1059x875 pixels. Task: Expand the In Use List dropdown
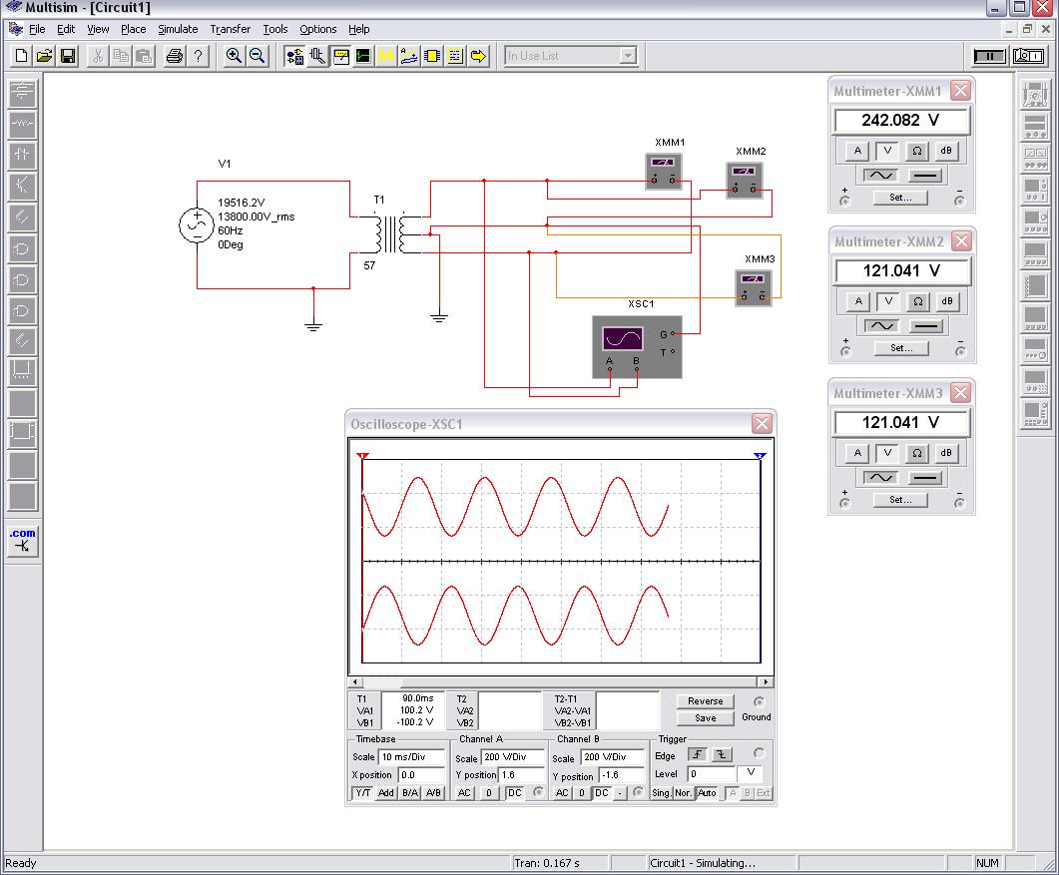coord(628,56)
